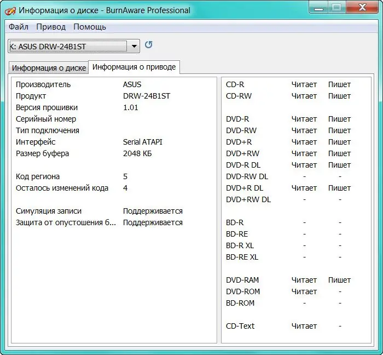Click Защита от опустошения б... label
This screenshot has width=383, height=355.
(66, 222)
